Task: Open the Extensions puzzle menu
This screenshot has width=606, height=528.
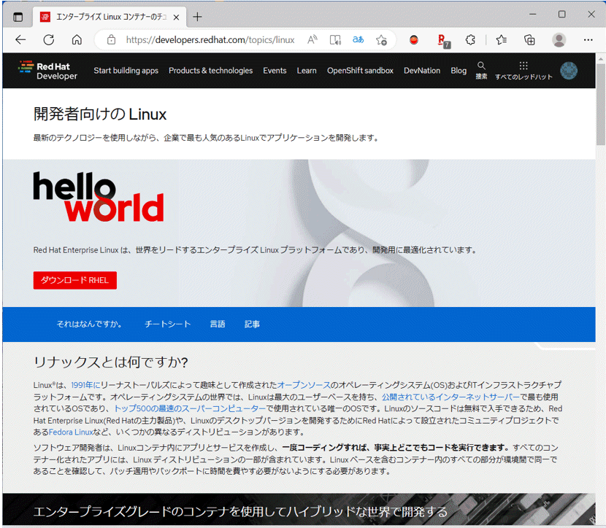Action: pyautogui.click(x=470, y=40)
